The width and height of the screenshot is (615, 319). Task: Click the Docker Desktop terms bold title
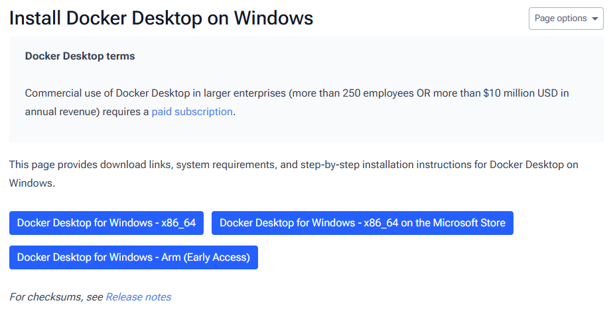pos(80,56)
